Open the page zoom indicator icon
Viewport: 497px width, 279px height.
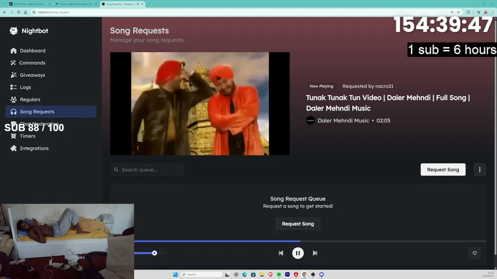(x=452, y=12)
